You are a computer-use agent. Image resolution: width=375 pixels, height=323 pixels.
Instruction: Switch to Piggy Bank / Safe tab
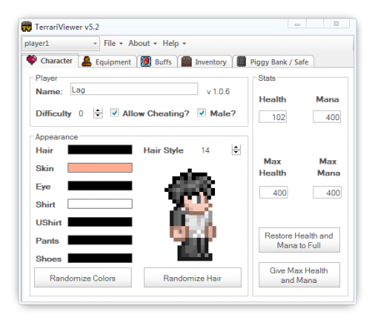[273, 62]
